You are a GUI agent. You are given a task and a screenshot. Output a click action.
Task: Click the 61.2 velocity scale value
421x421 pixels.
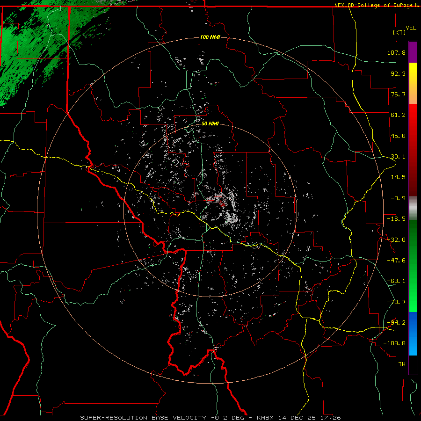[398, 115]
